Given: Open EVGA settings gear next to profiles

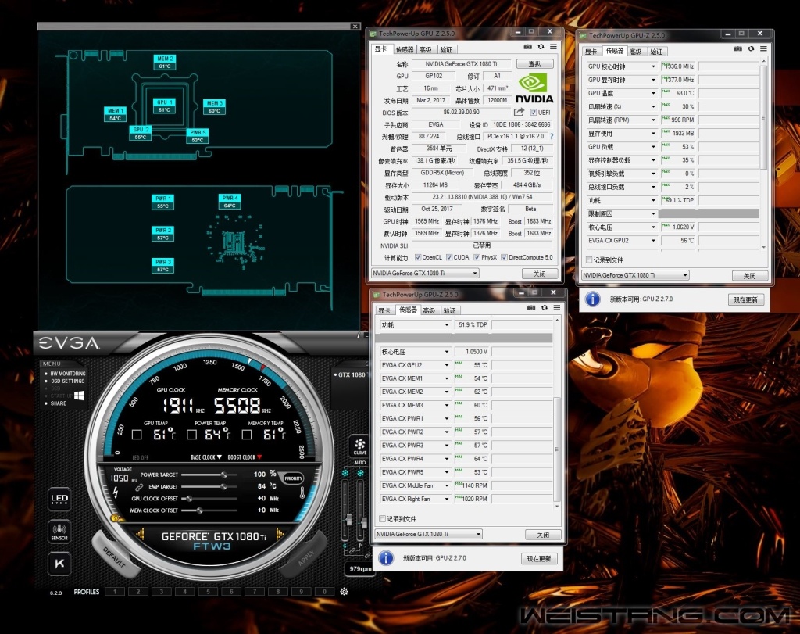Looking at the screenshot, I should pyautogui.click(x=344, y=592).
